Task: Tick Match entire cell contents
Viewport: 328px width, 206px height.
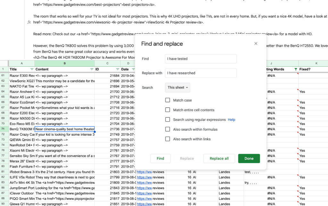Action: click(168, 110)
